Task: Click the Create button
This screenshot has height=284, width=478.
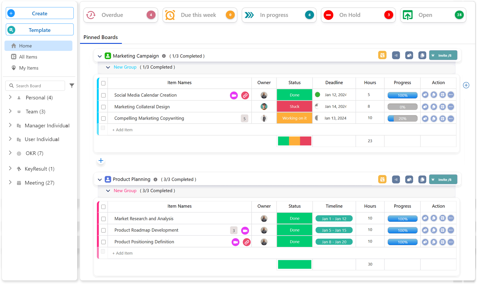Action: click(x=40, y=13)
